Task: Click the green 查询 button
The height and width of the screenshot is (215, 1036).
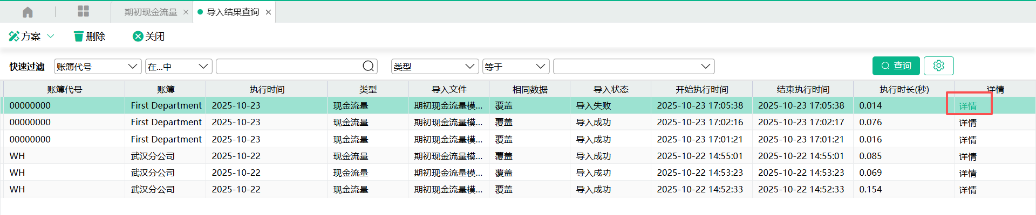Action: 896,66
